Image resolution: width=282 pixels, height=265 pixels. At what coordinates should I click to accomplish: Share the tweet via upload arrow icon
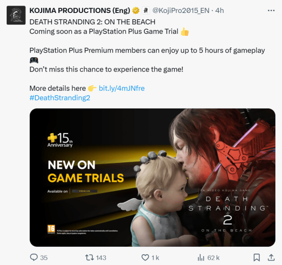coord(271,257)
